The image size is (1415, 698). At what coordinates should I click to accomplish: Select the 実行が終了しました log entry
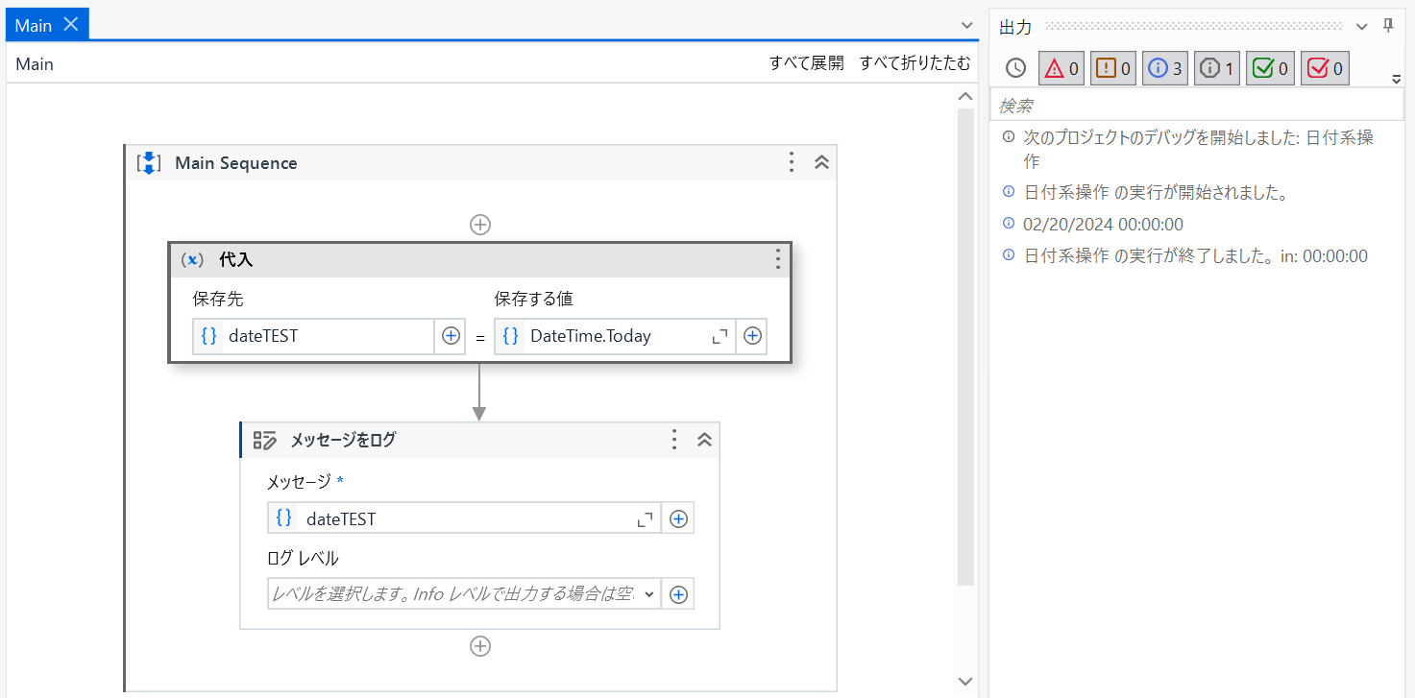pos(1196,255)
